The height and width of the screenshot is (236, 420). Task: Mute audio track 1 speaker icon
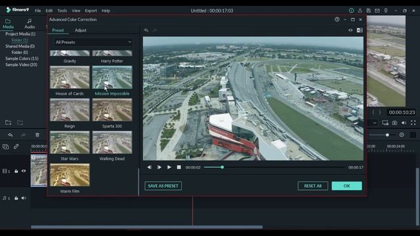point(24,198)
